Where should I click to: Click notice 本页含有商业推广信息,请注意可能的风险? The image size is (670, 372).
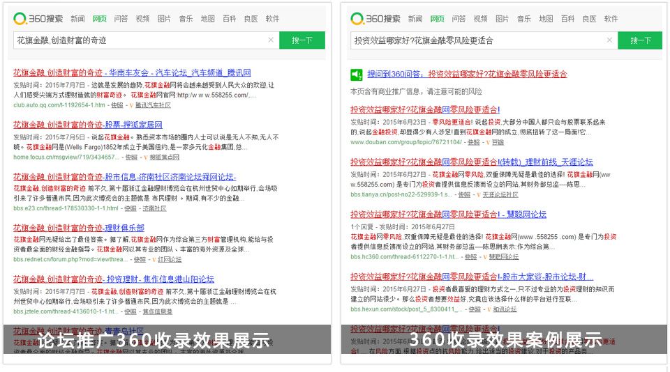click(416, 91)
